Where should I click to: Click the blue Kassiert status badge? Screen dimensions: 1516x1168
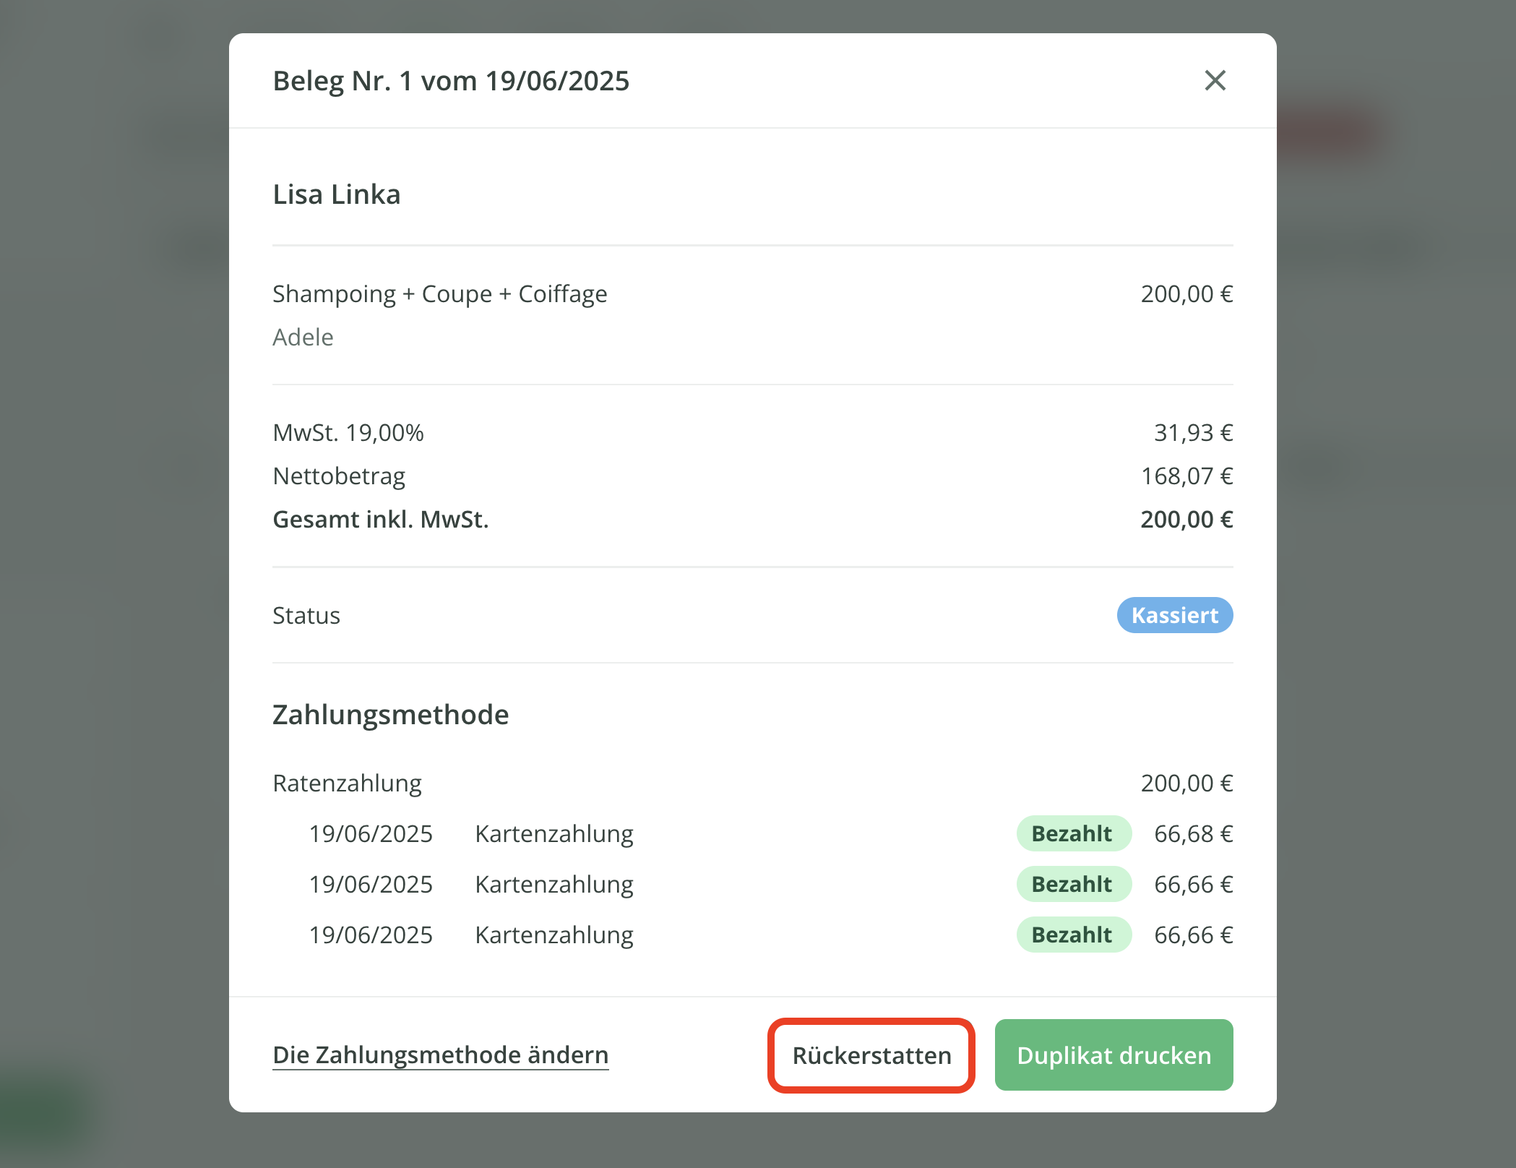pyautogui.click(x=1174, y=615)
